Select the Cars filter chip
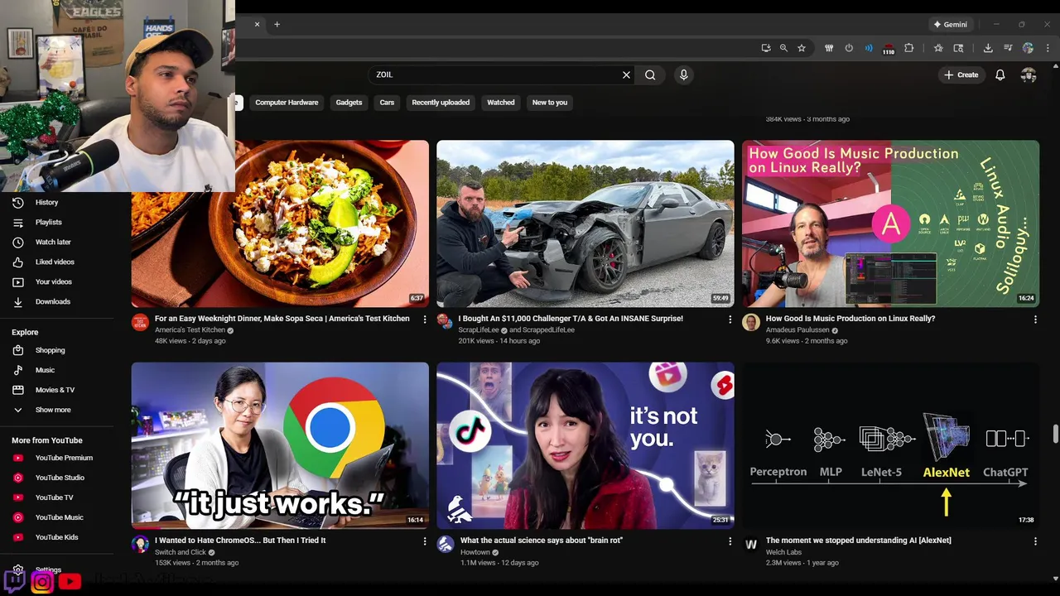 coord(387,103)
